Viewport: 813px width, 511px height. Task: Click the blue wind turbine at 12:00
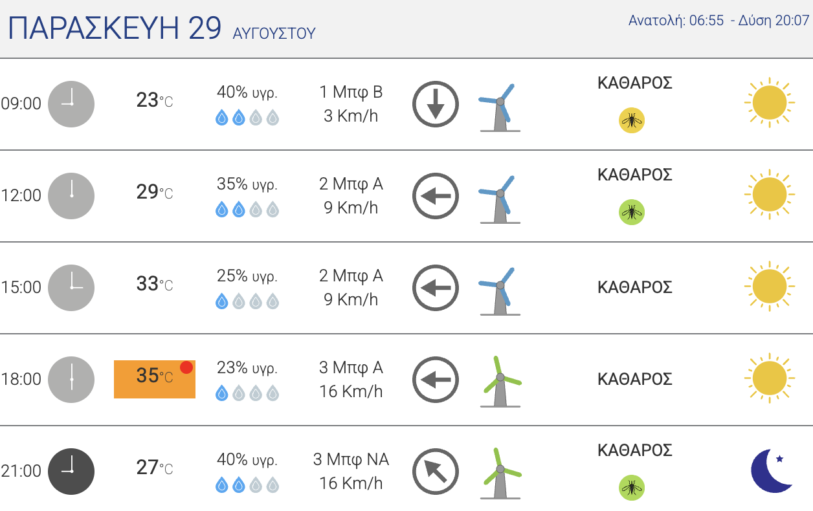(x=500, y=199)
